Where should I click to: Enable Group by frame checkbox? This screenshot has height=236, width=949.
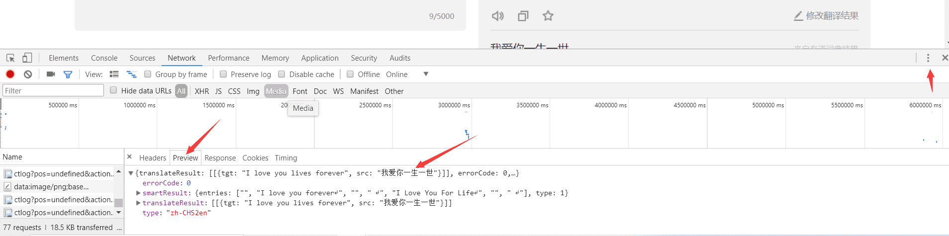(x=148, y=74)
